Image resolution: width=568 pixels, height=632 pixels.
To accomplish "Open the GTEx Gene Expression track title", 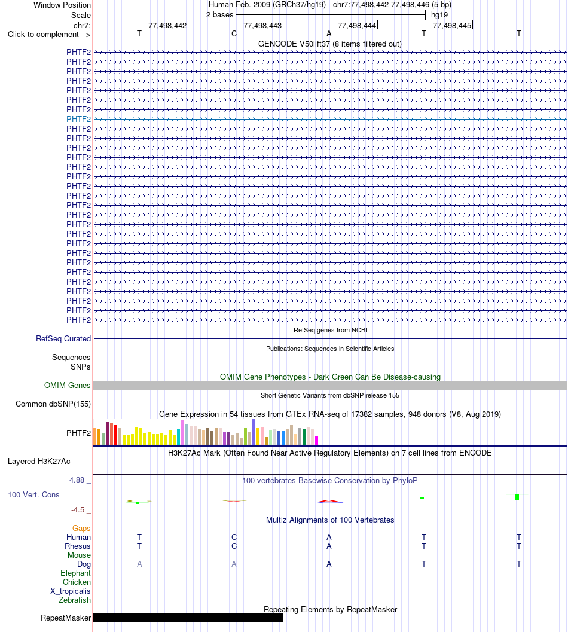I will (330, 414).
